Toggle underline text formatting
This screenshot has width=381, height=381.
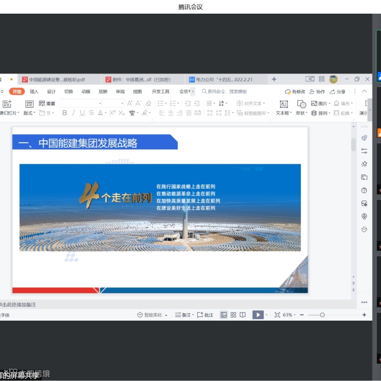pyautogui.click(x=82, y=113)
